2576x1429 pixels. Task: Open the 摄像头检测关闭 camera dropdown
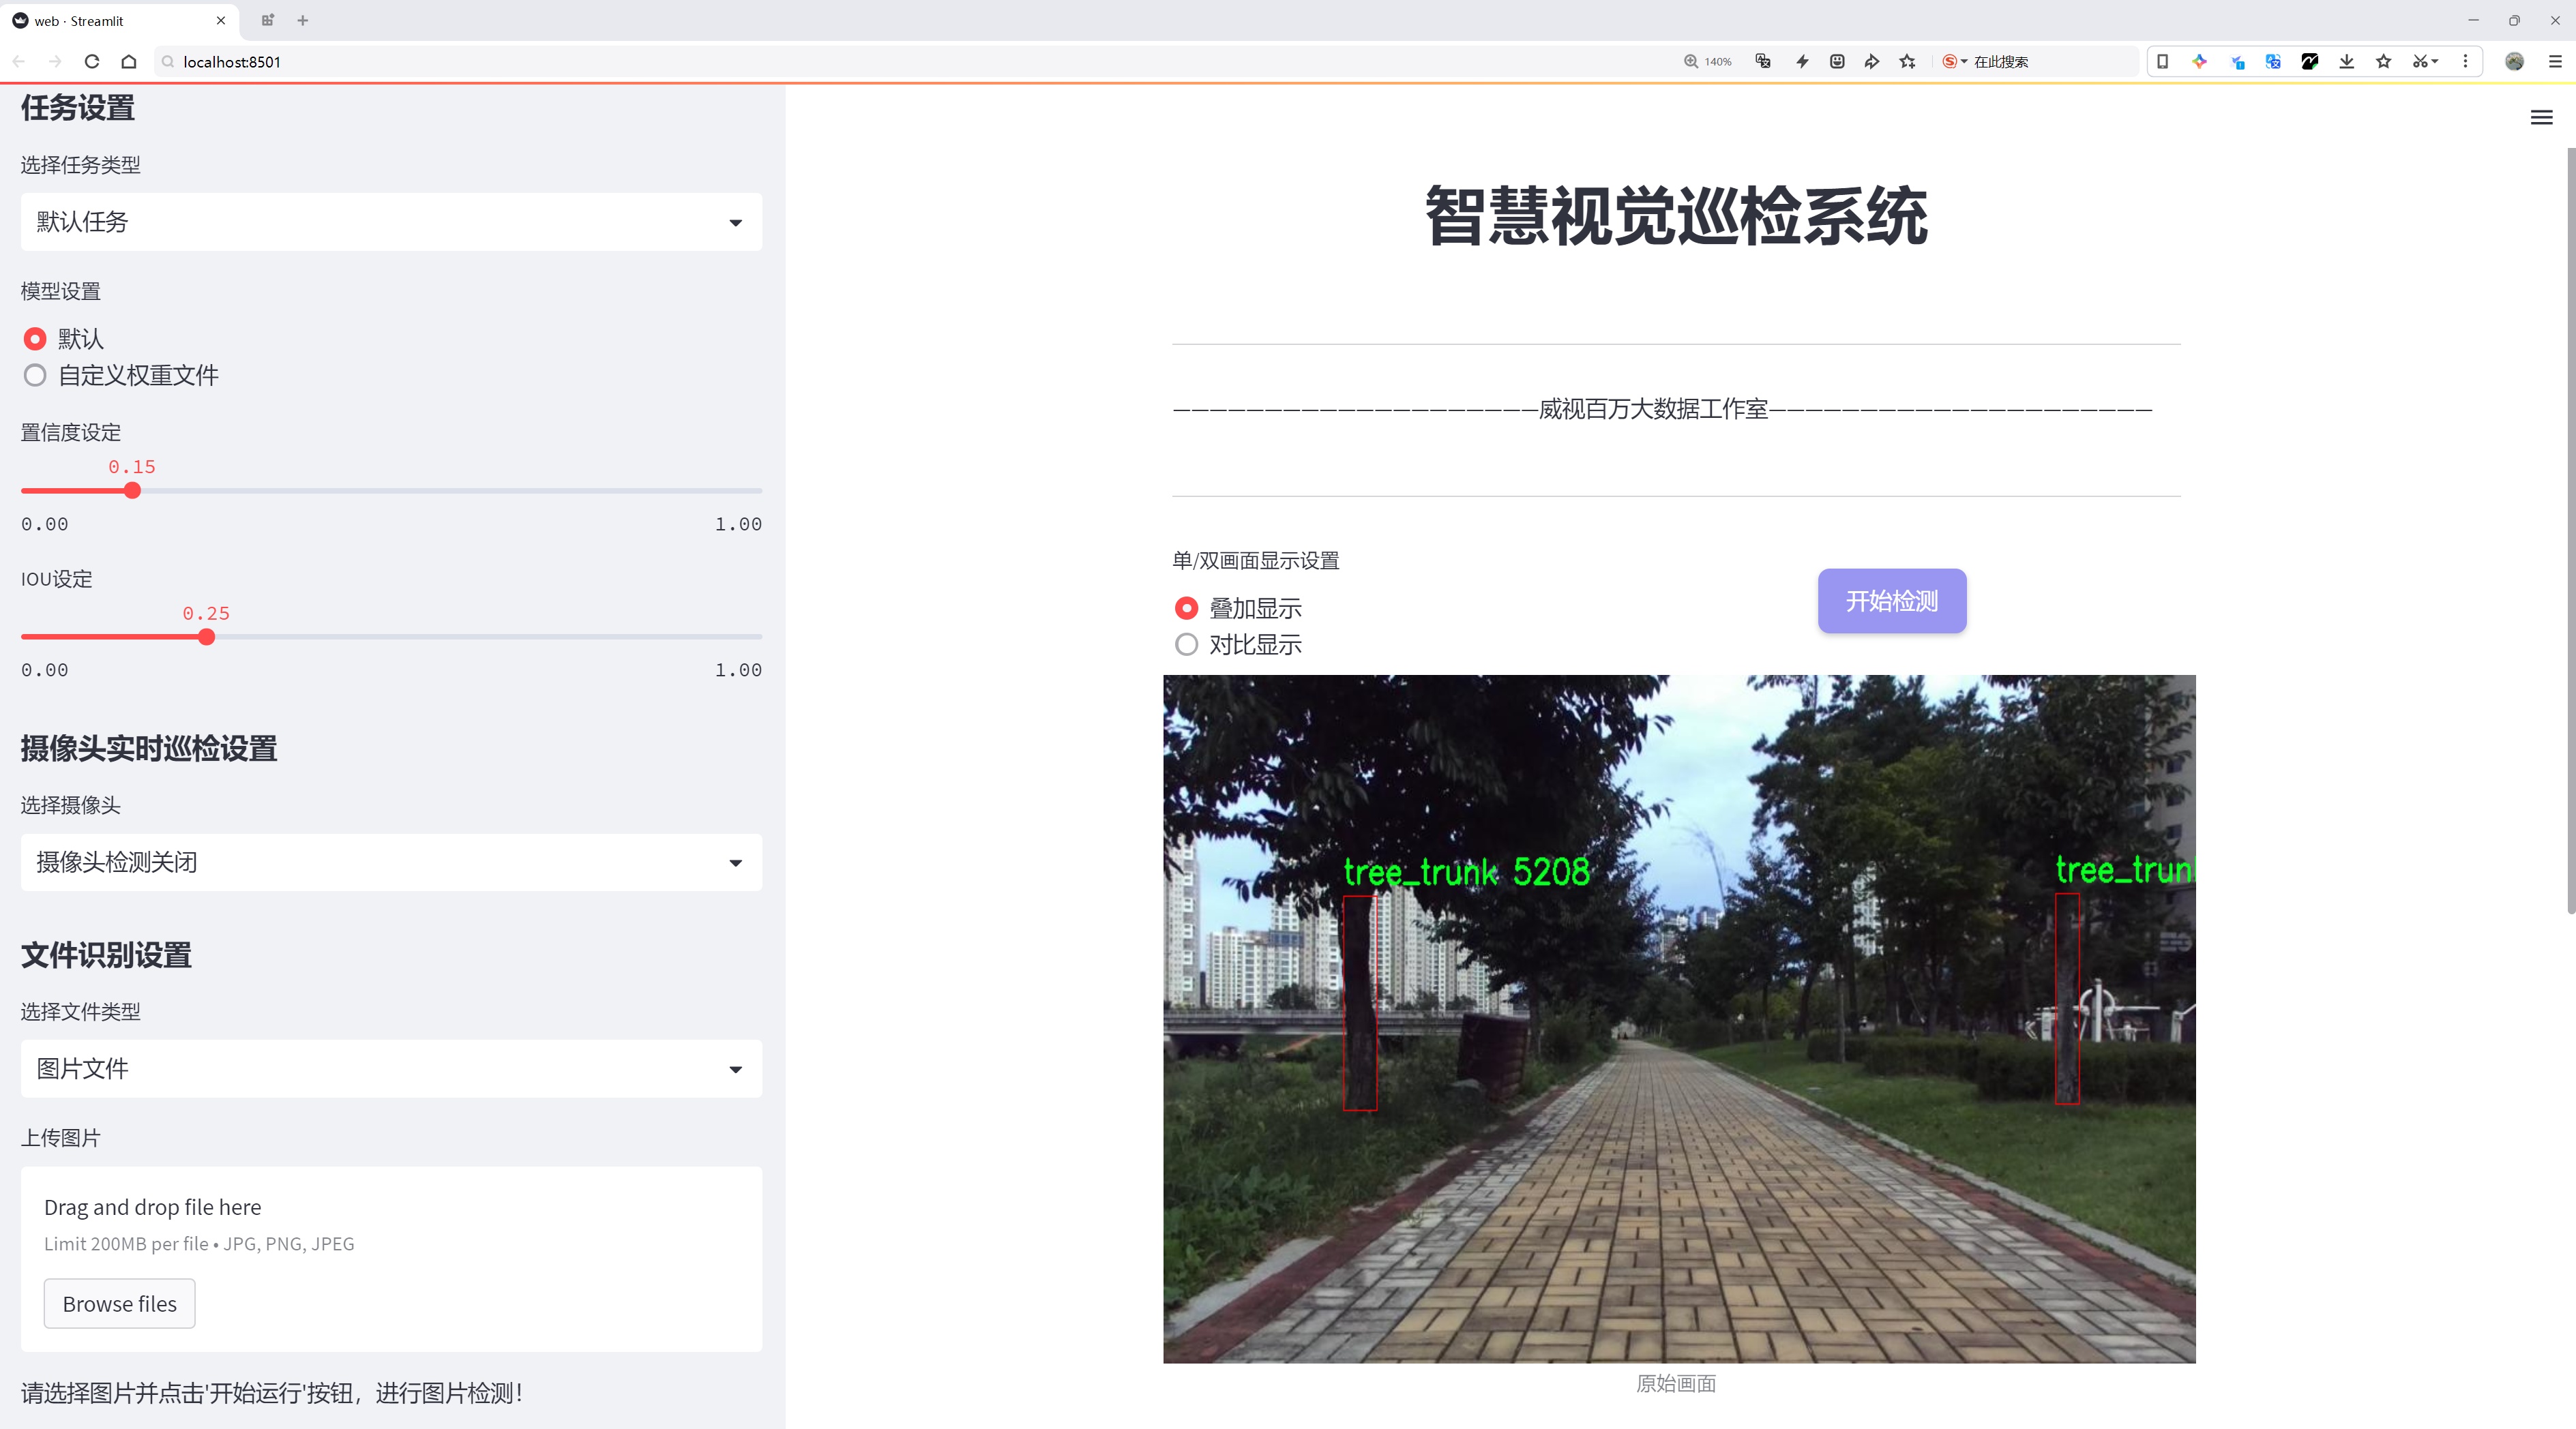click(391, 862)
